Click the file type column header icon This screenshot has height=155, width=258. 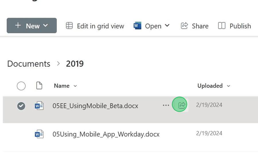pos(39,86)
